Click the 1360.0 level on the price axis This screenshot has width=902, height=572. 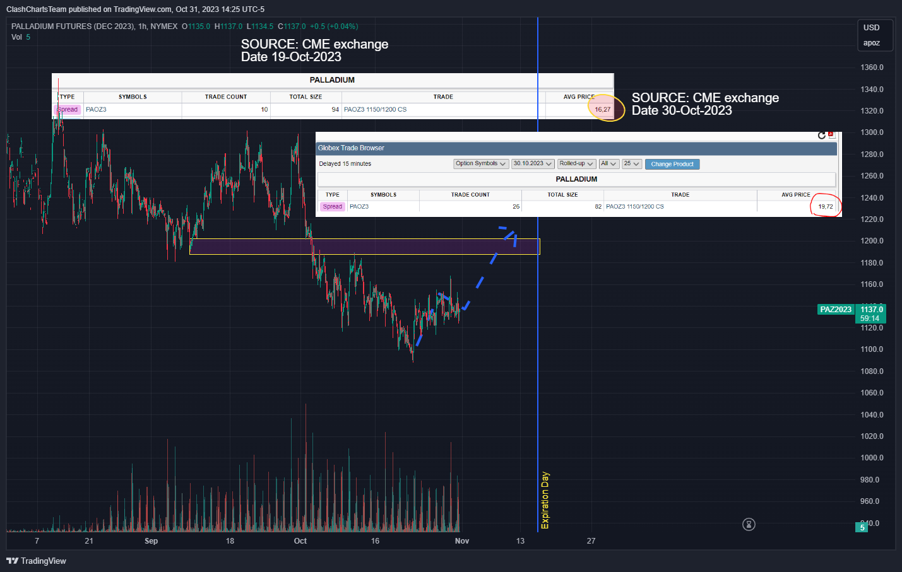click(872, 67)
